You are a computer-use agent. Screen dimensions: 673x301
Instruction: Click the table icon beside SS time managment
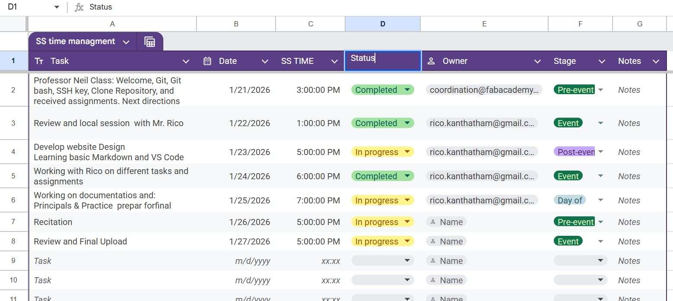149,41
